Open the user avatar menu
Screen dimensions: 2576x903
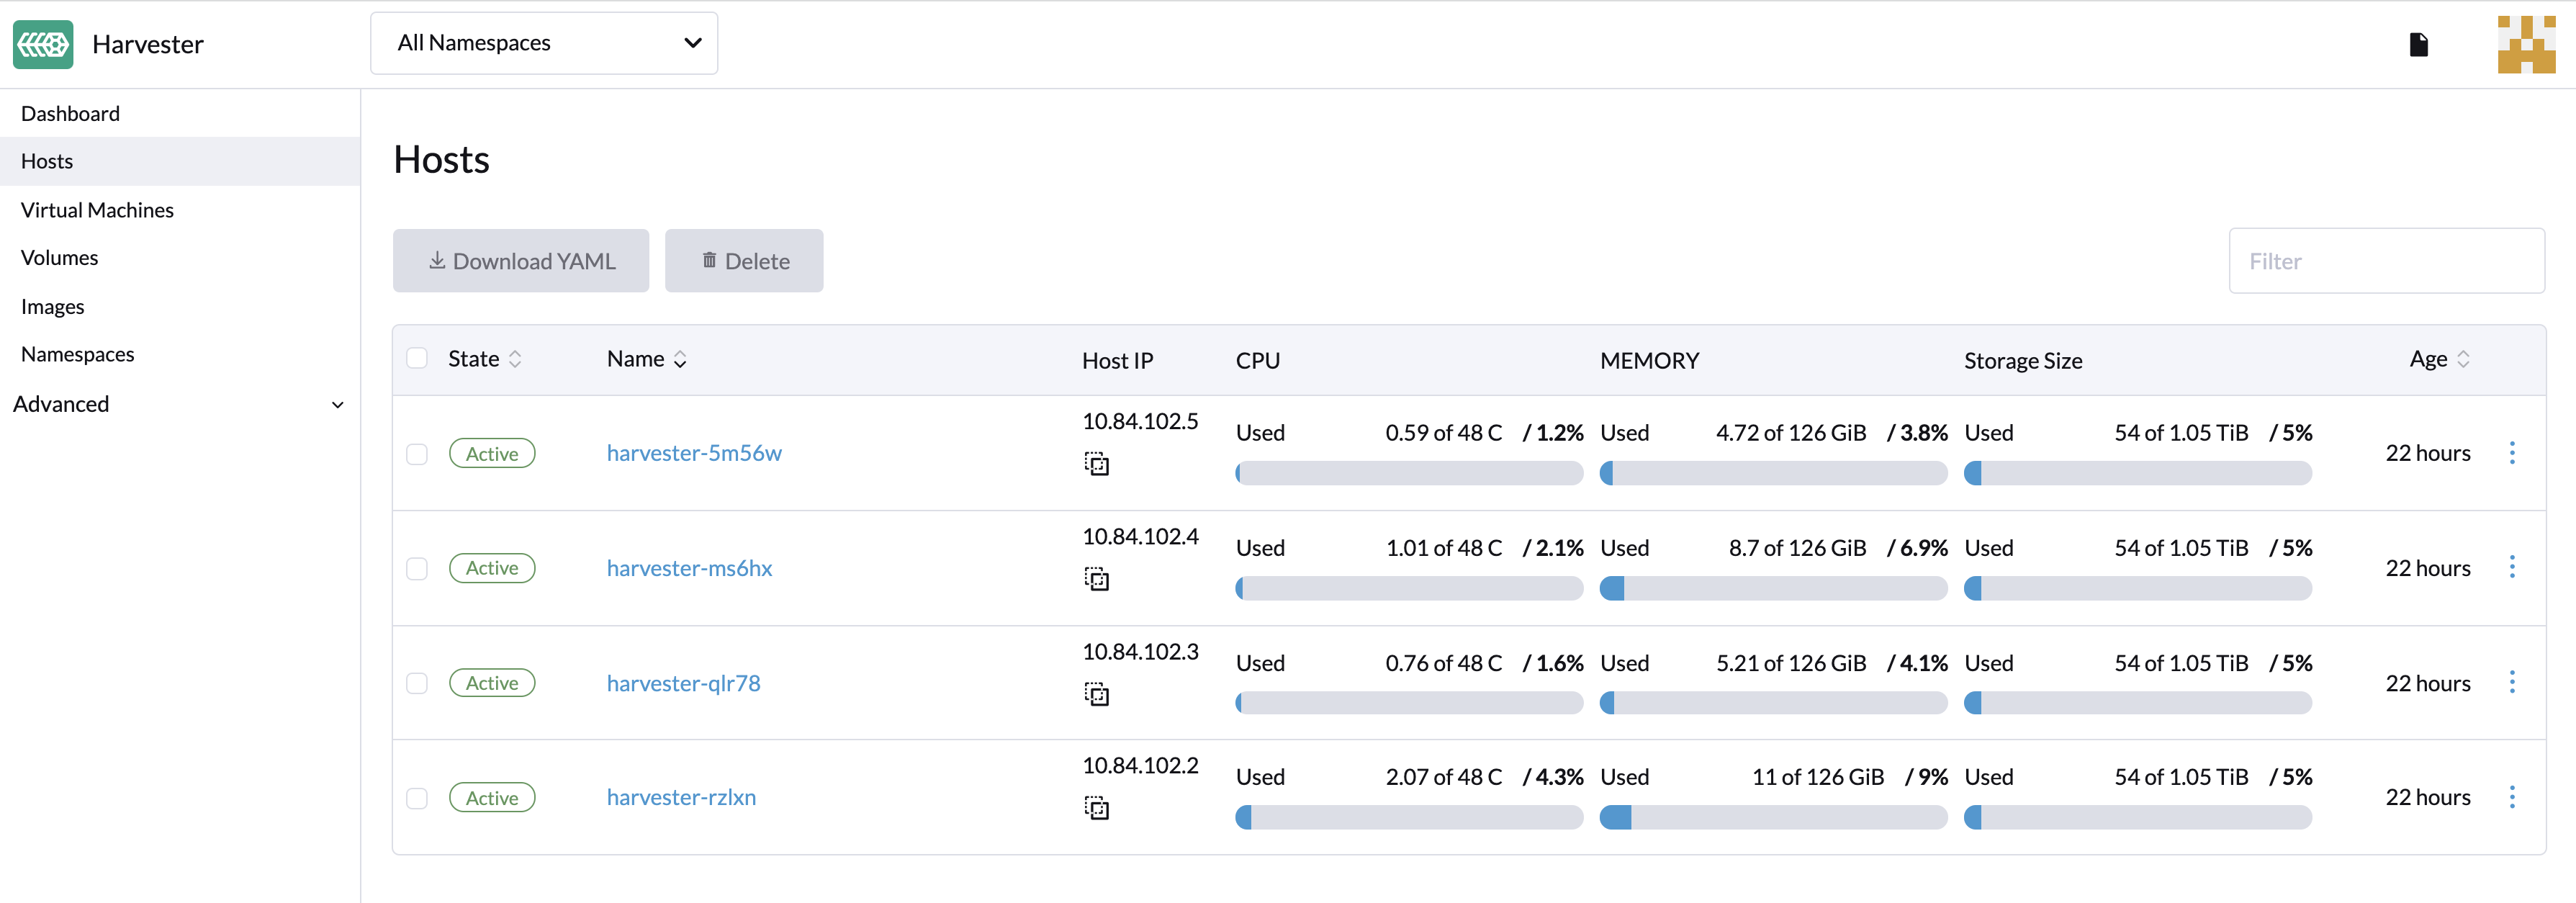(x=2526, y=44)
